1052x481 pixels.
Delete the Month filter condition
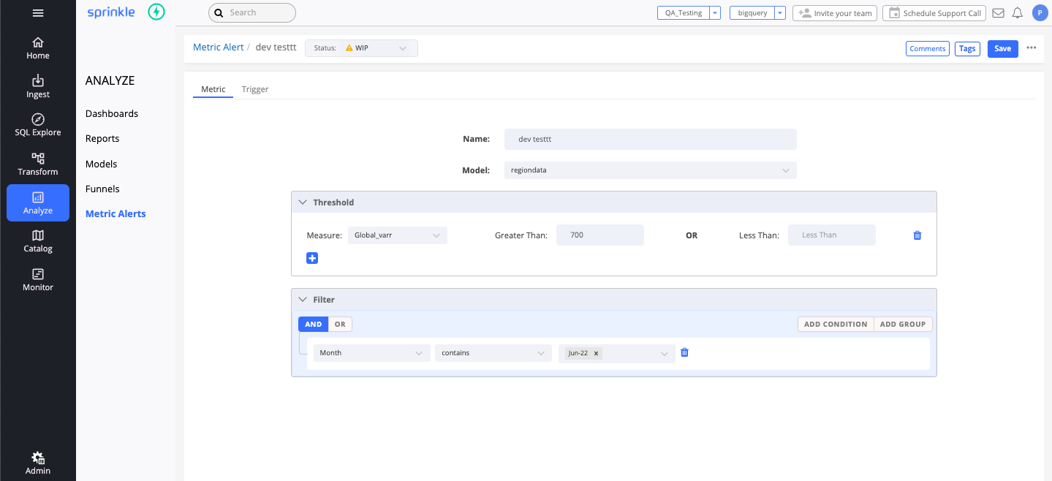pyautogui.click(x=685, y=352)
